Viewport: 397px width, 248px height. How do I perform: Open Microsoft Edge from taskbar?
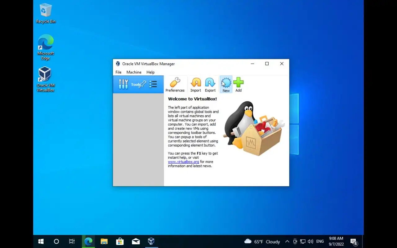pos(88,241)
